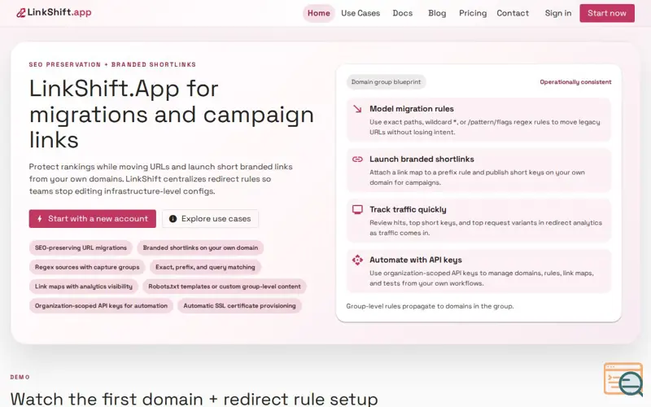Click the monitor icon for Track traffic quickly
This screenshot has width=651, height=407.
coord(357,209)
